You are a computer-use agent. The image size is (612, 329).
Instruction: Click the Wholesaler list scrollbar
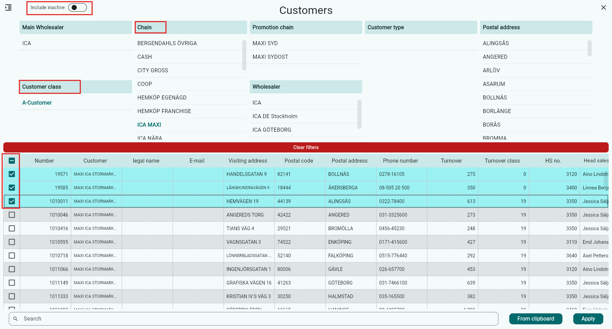tap(359, 114)
